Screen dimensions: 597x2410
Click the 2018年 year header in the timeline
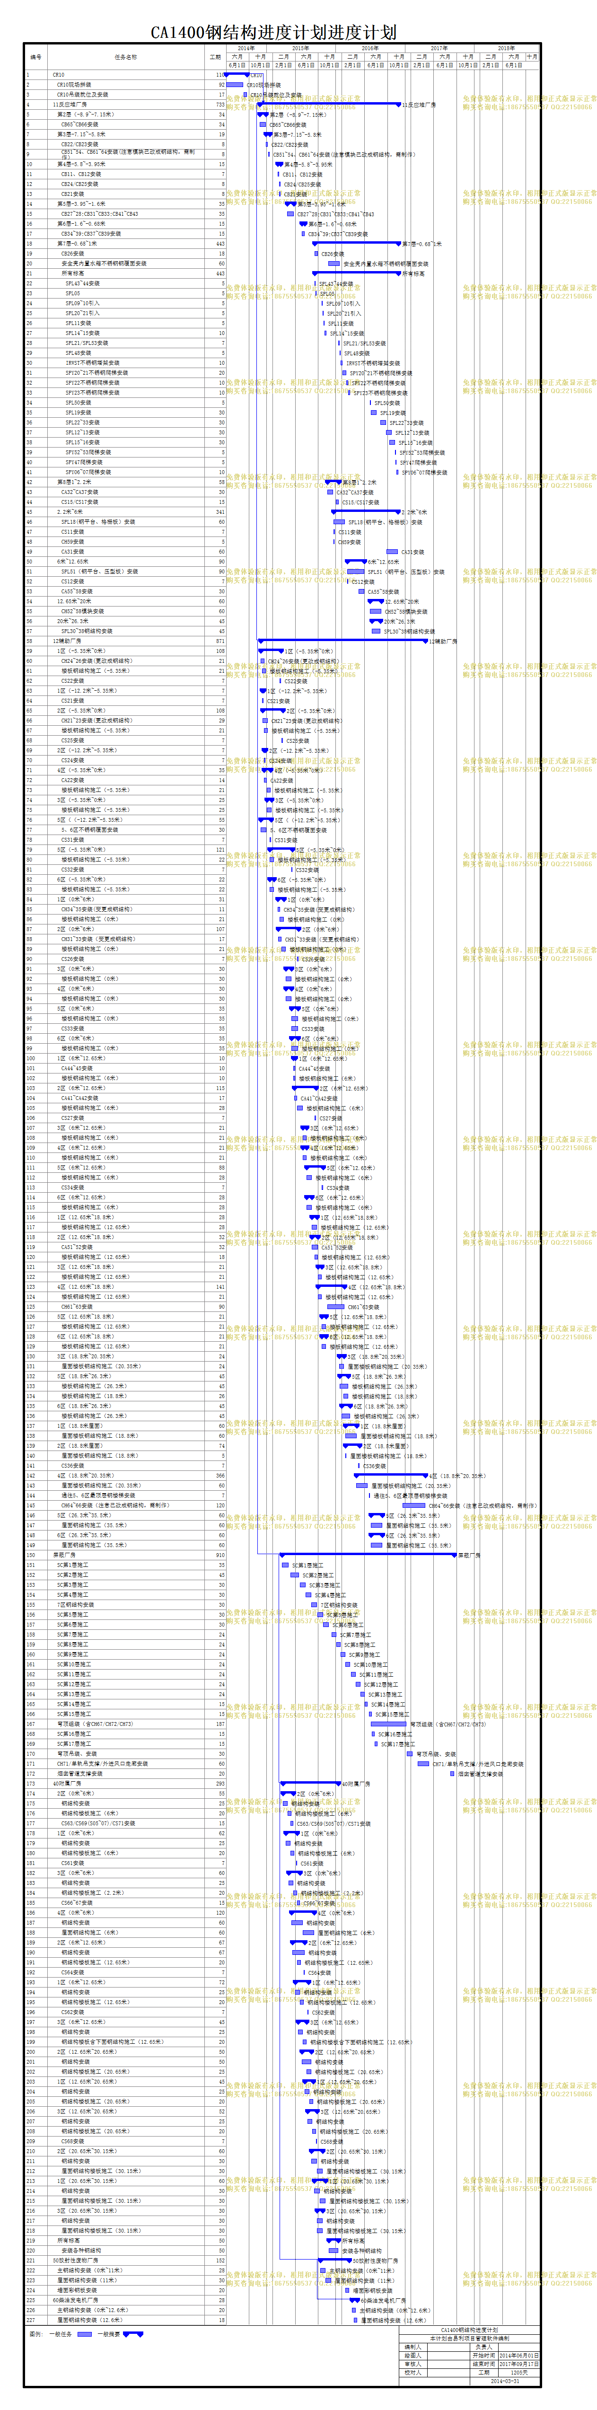(506, 48)
